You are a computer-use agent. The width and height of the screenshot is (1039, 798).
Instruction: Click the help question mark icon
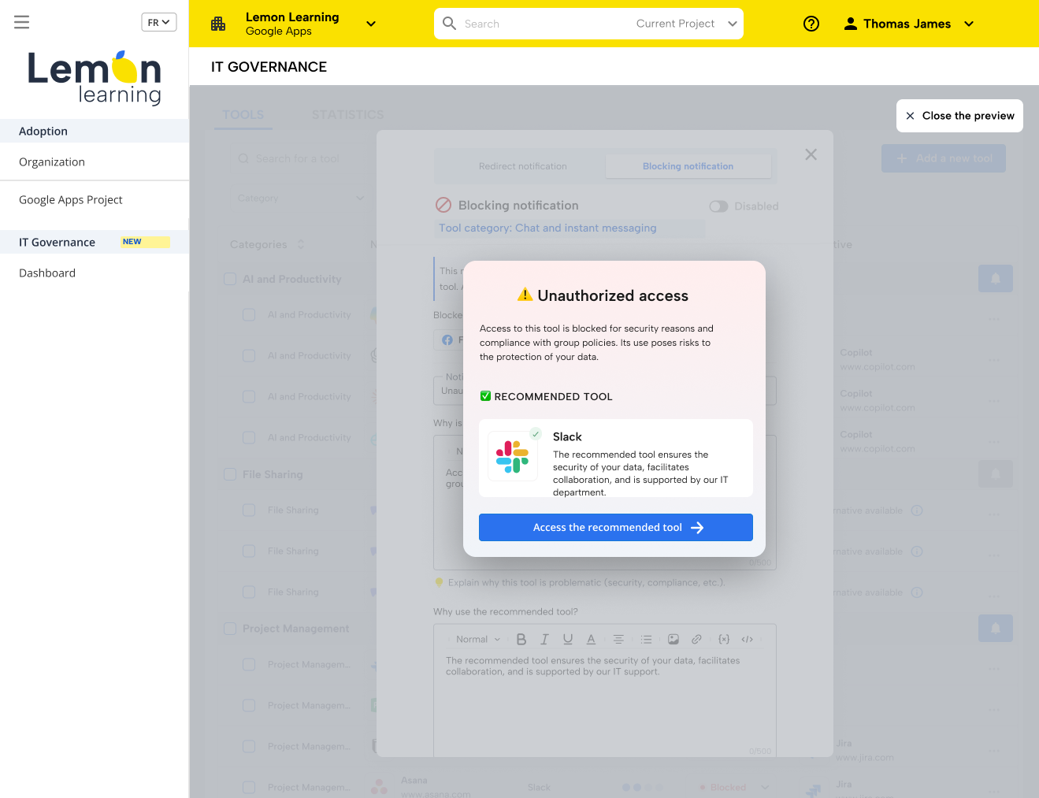point(811,24)
